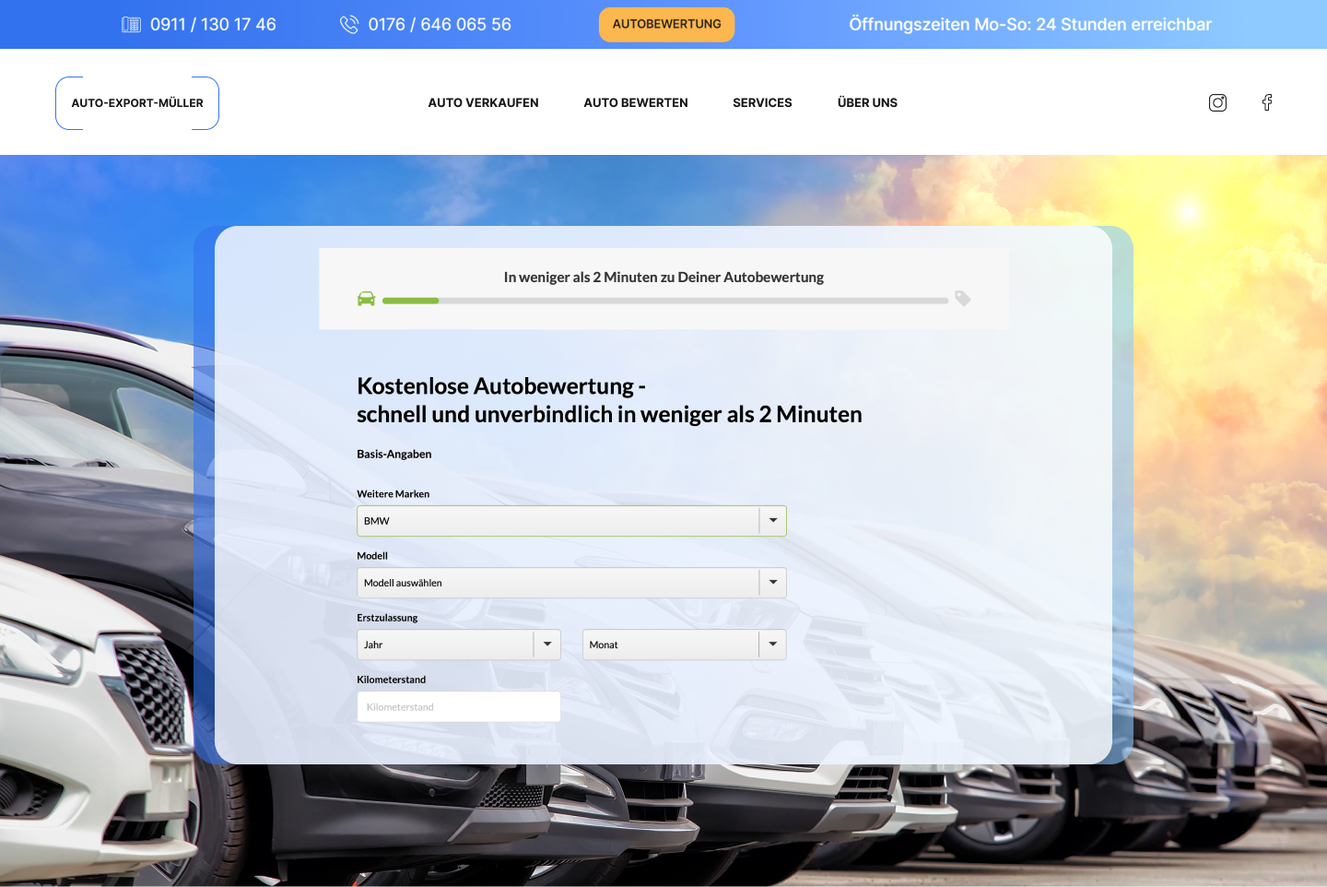Open the Facebook icon link
1327x887 pixels.
click(x=1267, y=102)
